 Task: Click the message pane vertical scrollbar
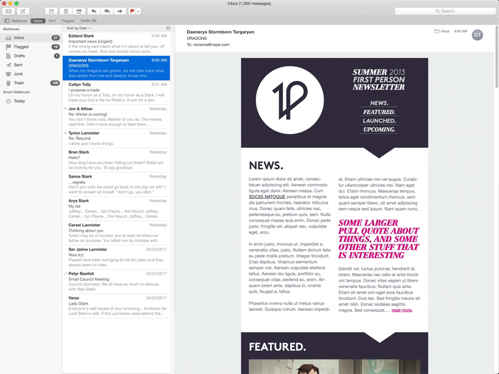click(x=497, y=57)
